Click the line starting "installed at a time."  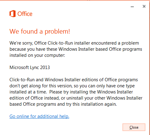coord(71,92)
